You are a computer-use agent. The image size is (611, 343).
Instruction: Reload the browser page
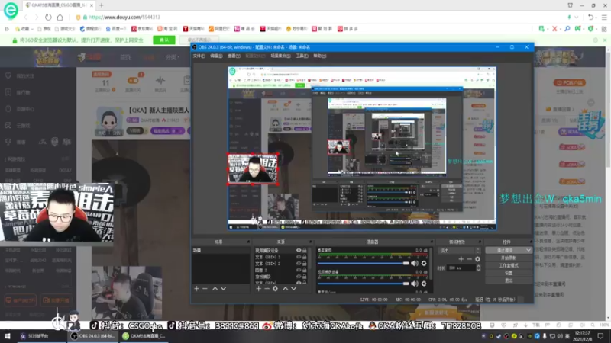(x=48, y=17)
